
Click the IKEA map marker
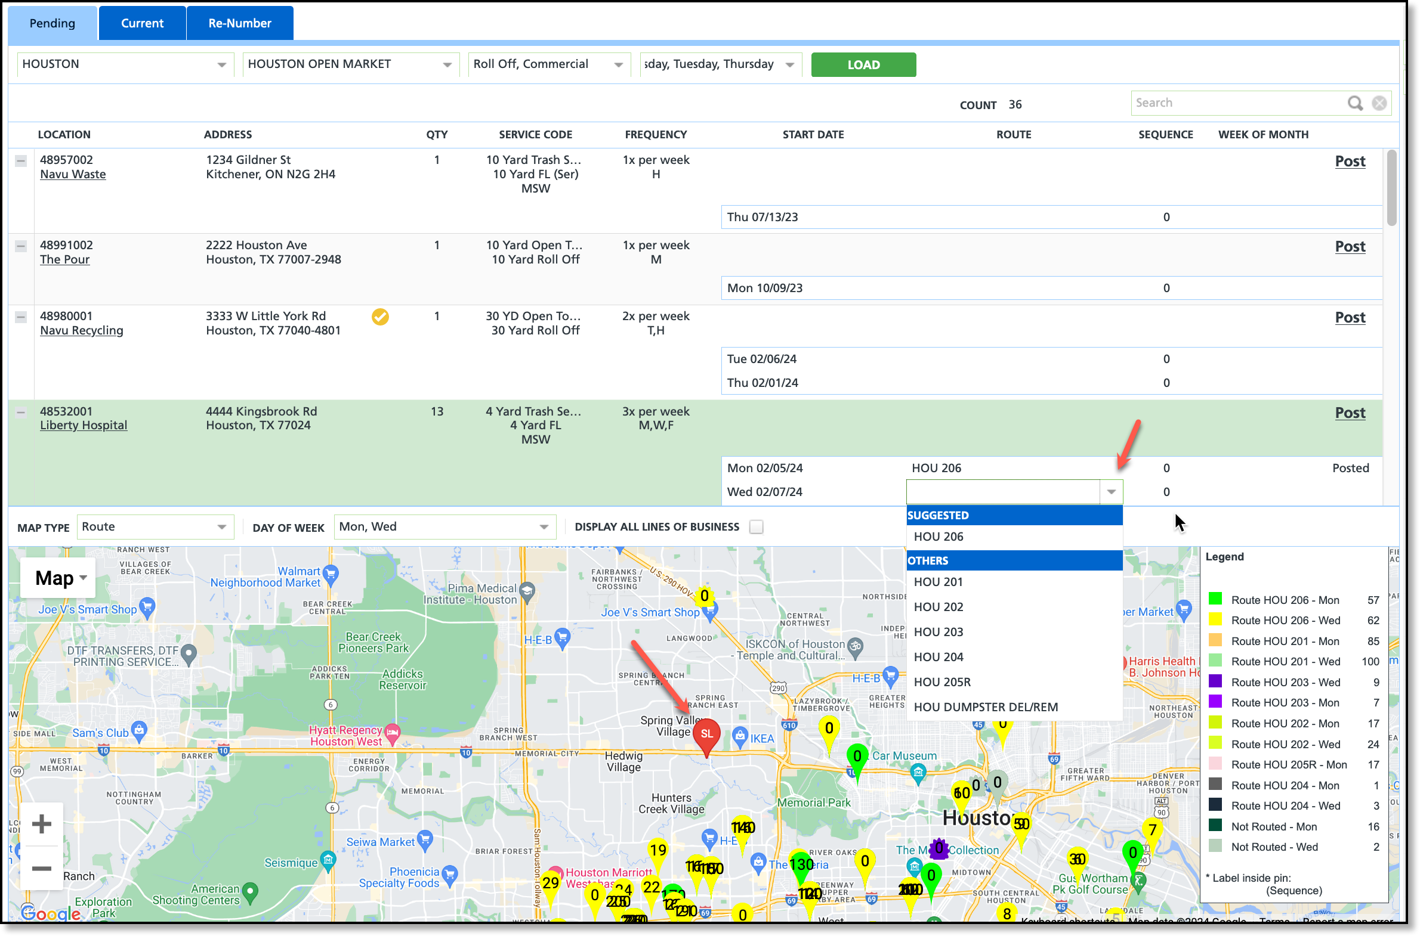click(741, 737)
